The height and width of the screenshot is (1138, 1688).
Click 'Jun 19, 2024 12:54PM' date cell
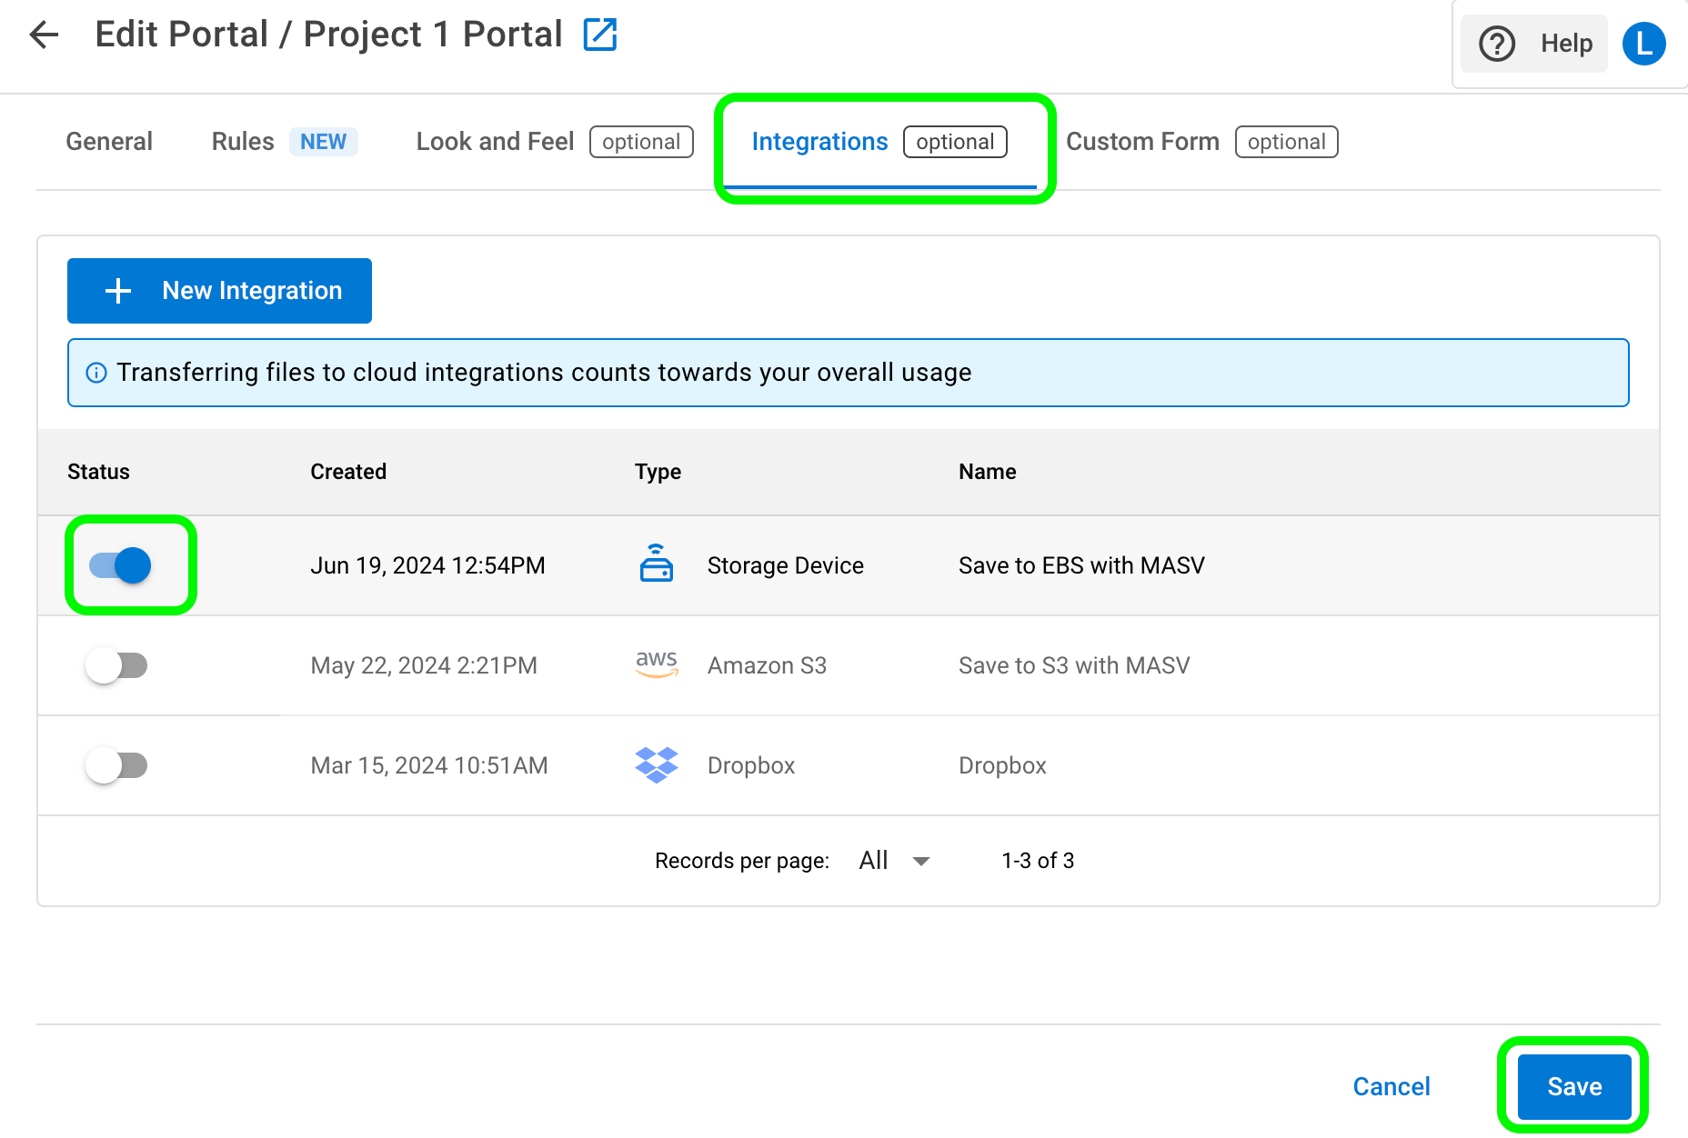[x=427, y=565]
